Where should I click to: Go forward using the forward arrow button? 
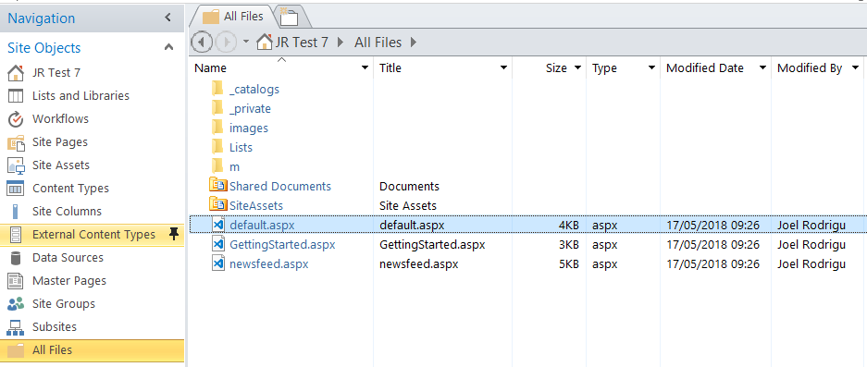coord(226,42)
